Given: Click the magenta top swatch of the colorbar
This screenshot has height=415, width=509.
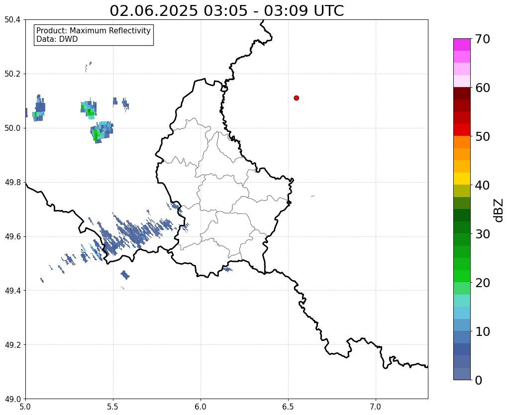Looking at the screenshot, I should pos(462,45).
